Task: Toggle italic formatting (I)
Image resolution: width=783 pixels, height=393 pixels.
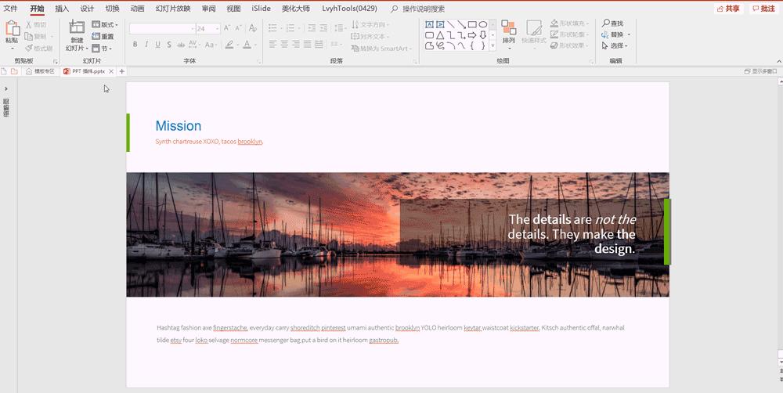Action: tap(146, 45)
